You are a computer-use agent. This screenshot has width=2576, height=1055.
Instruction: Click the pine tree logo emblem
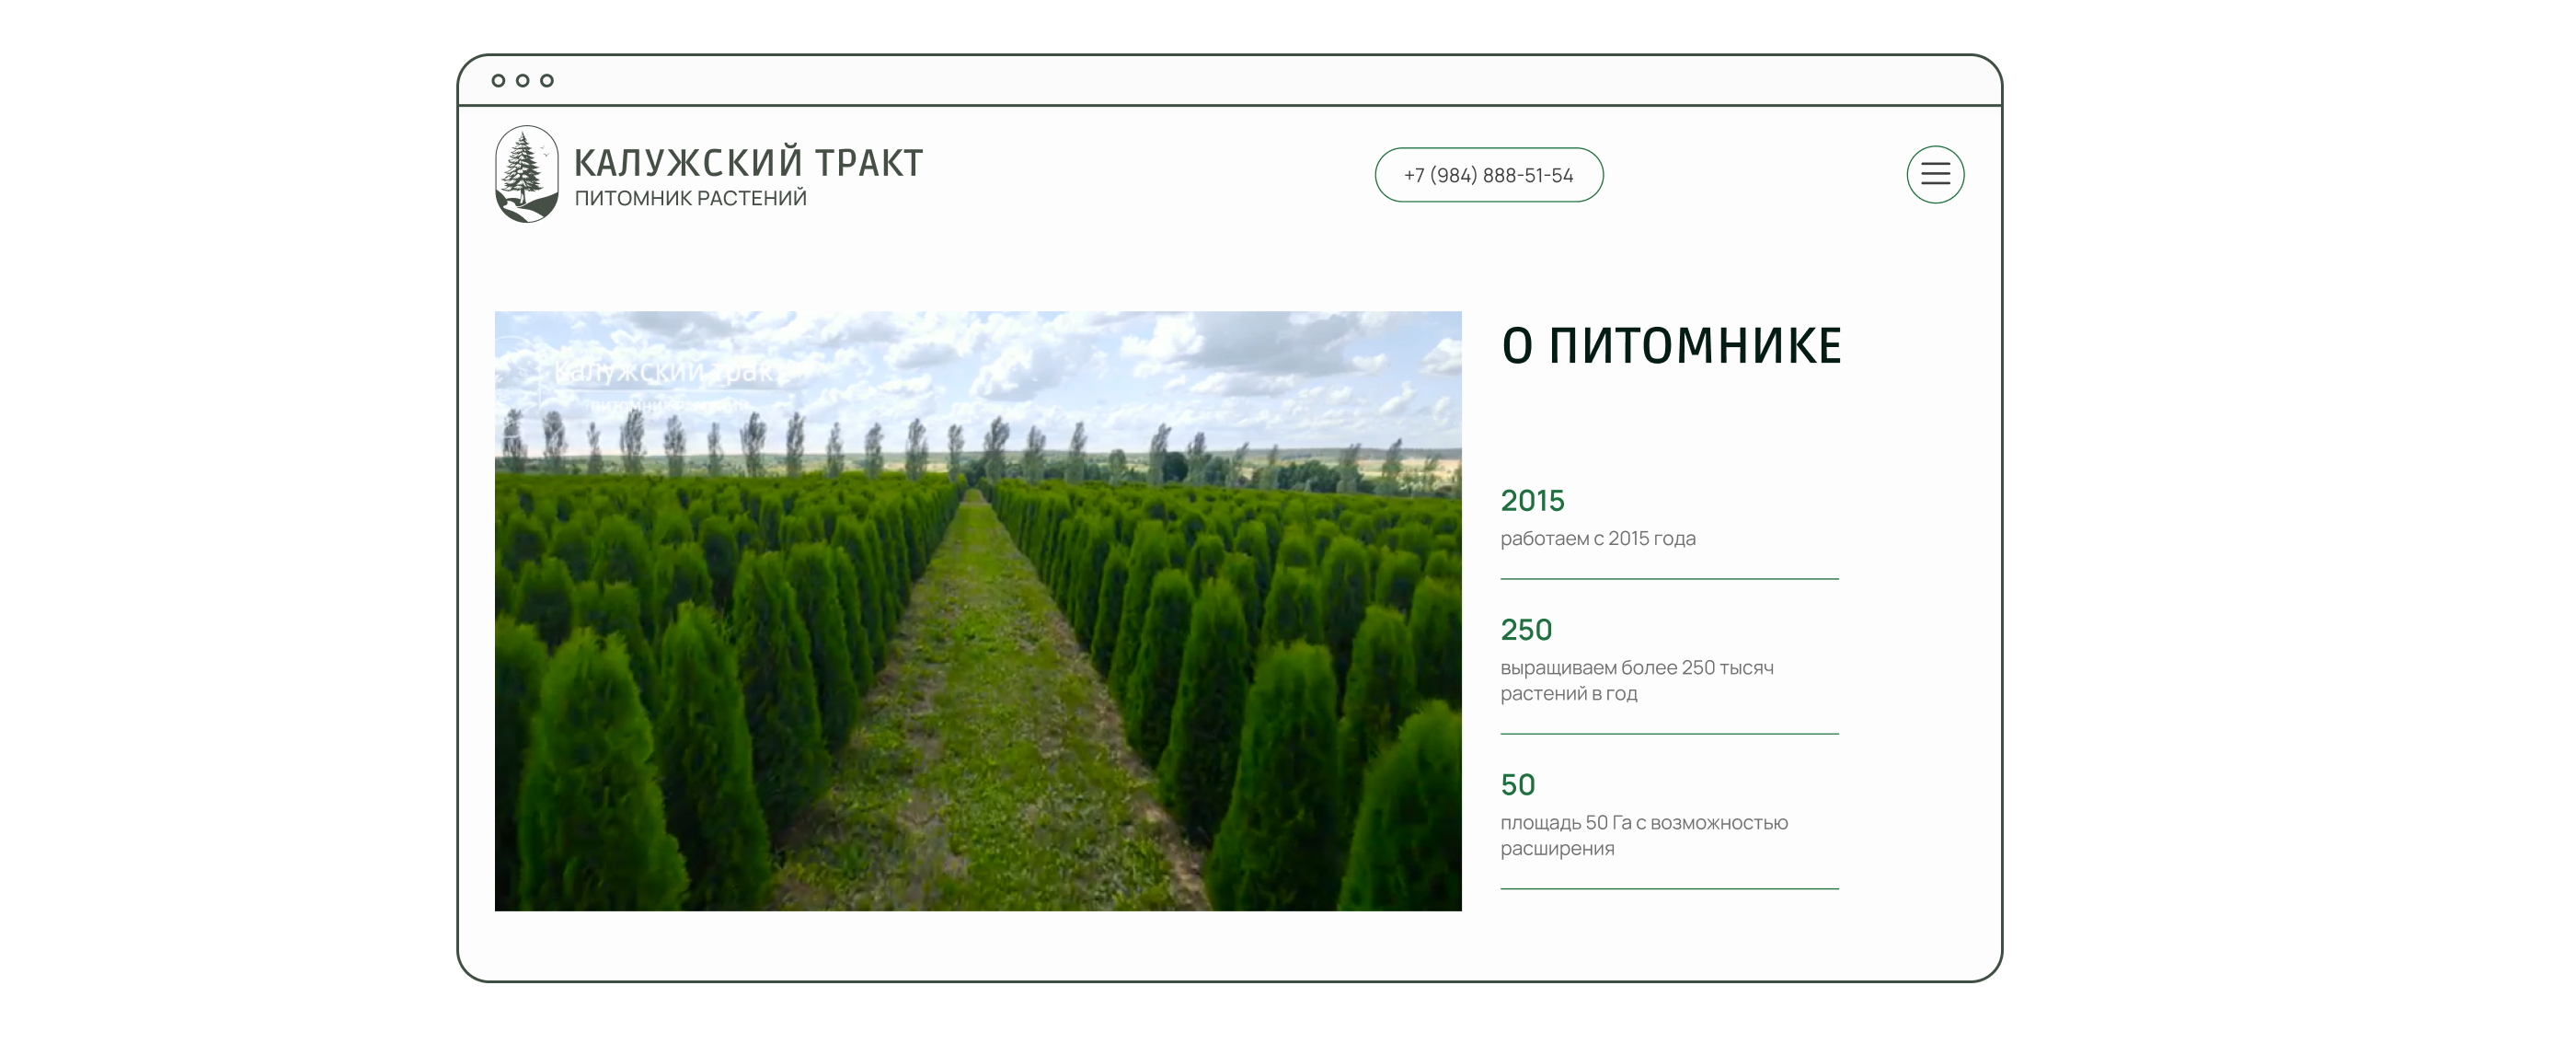click(x=526, y=174)
